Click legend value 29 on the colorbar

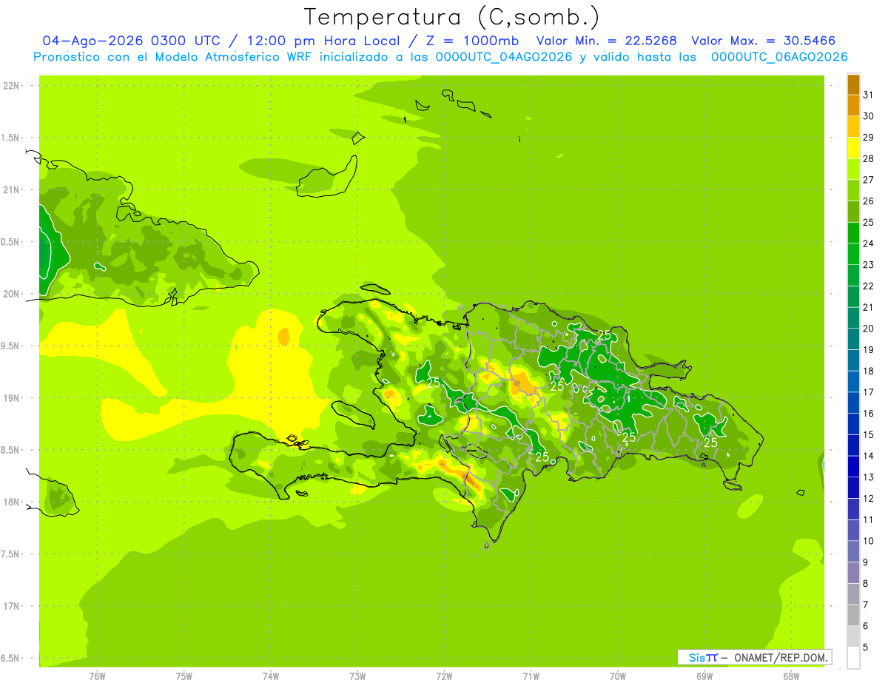(868, 137)
